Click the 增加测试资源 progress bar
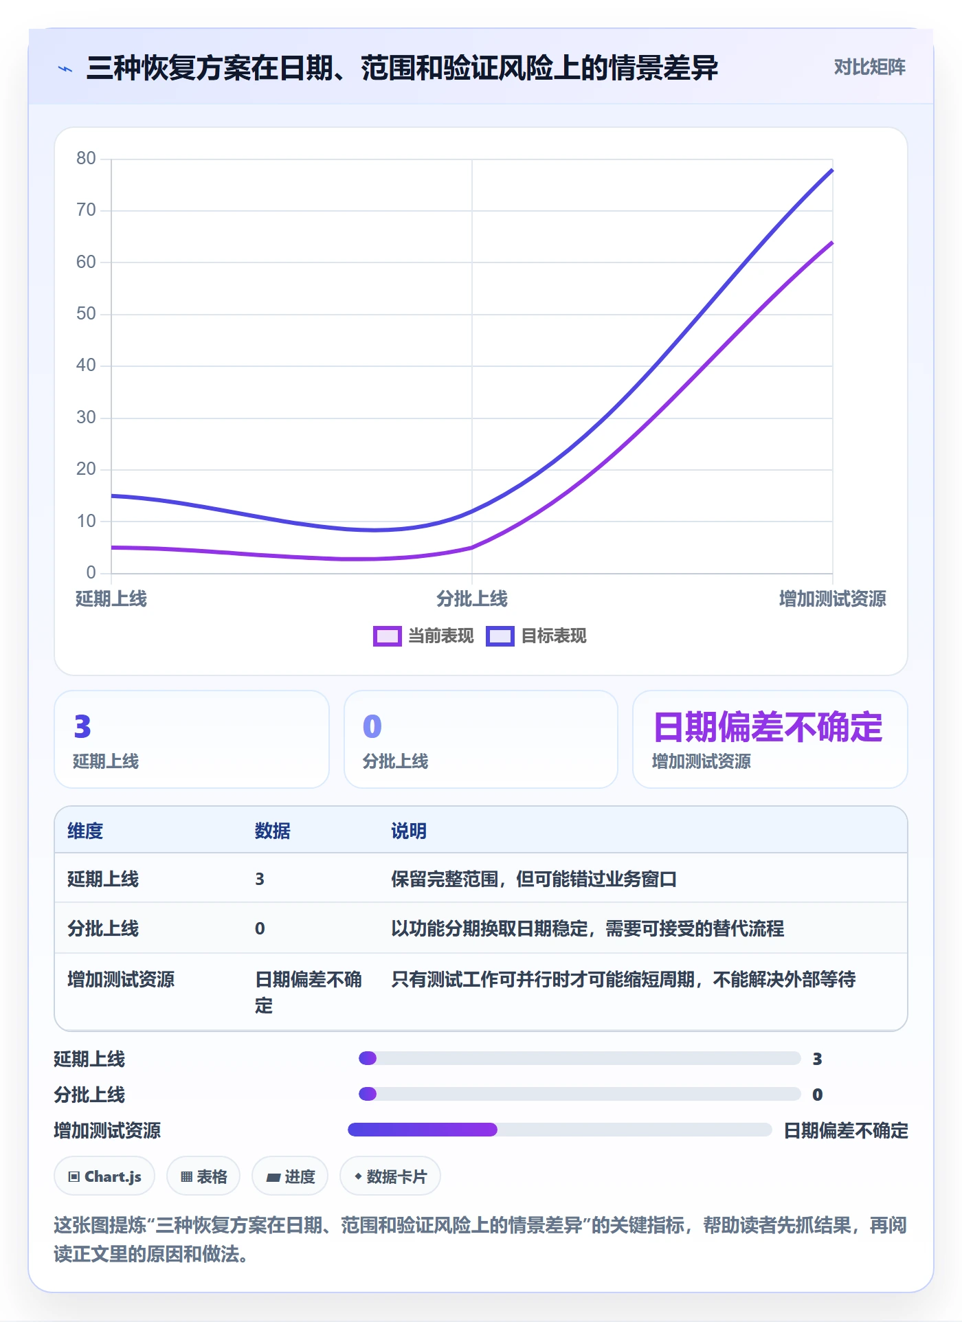This screenshot has width=962, height=1322. pyautogui.click(x=560, y=1130)
